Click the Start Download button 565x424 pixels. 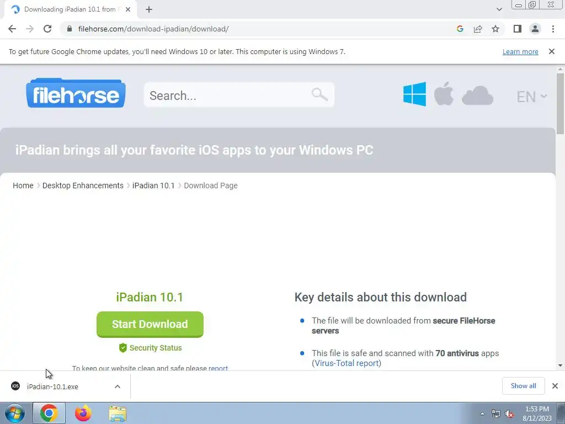pos(150,325)
